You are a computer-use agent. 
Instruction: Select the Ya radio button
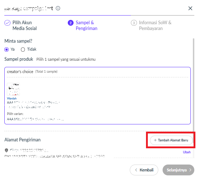tap(6, 50)
